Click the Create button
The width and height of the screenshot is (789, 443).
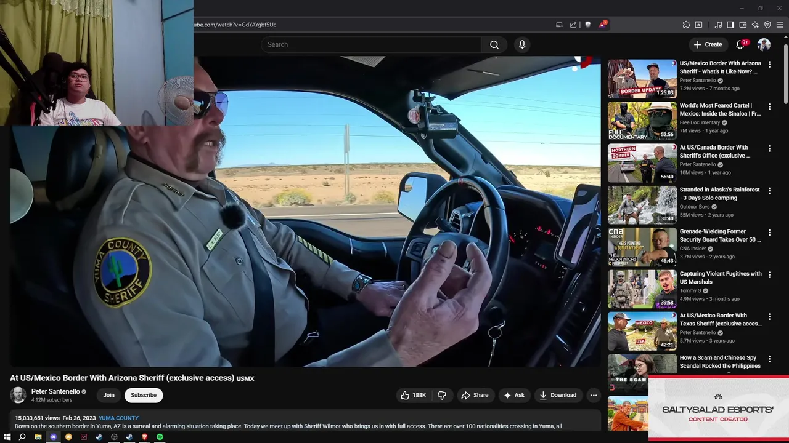tap(708, 44)
